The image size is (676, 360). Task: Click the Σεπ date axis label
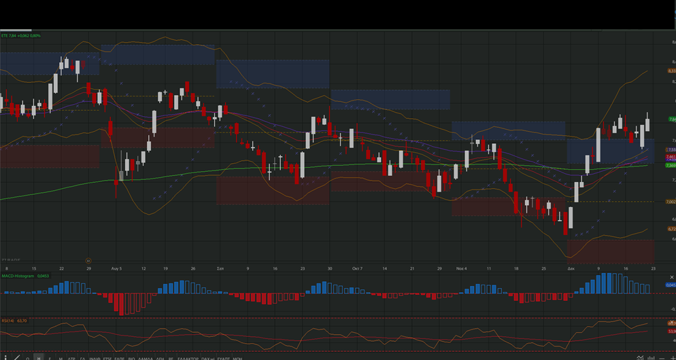point(220,268)
